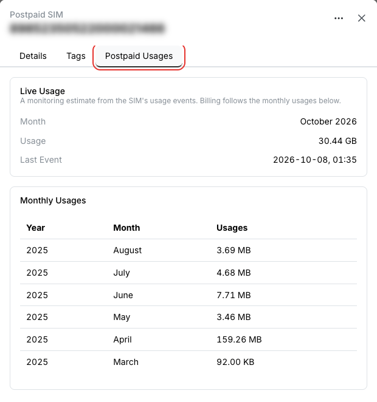Click the Usage label in Live Usage

33,141
